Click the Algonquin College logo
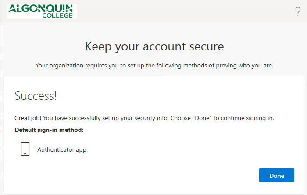The height and width of the screenshot is (195, 307). point(42,11)
